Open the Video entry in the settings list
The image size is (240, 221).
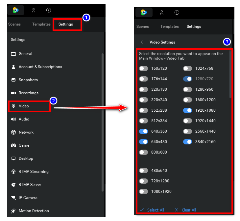24,106
